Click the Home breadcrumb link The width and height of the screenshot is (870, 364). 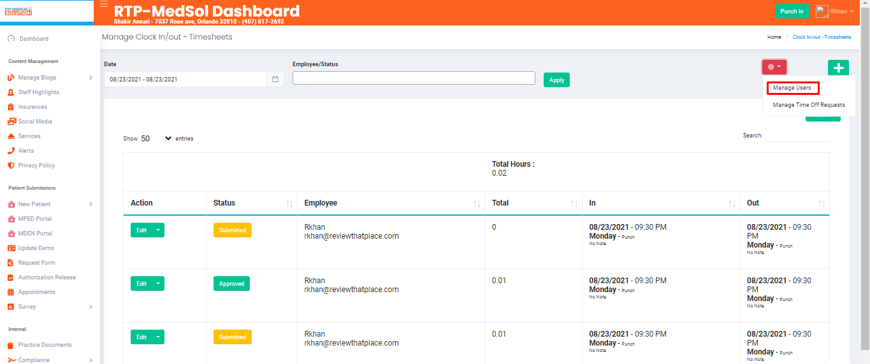click(774, 37)
